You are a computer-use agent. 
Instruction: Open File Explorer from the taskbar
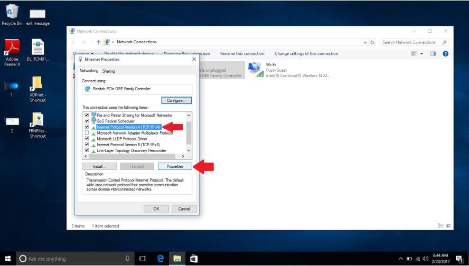(177, 259)
